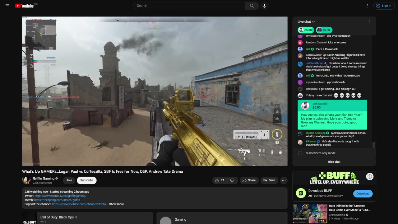Share this video
The height and width of the screenshot is (224, 398).
pos(249,180)
